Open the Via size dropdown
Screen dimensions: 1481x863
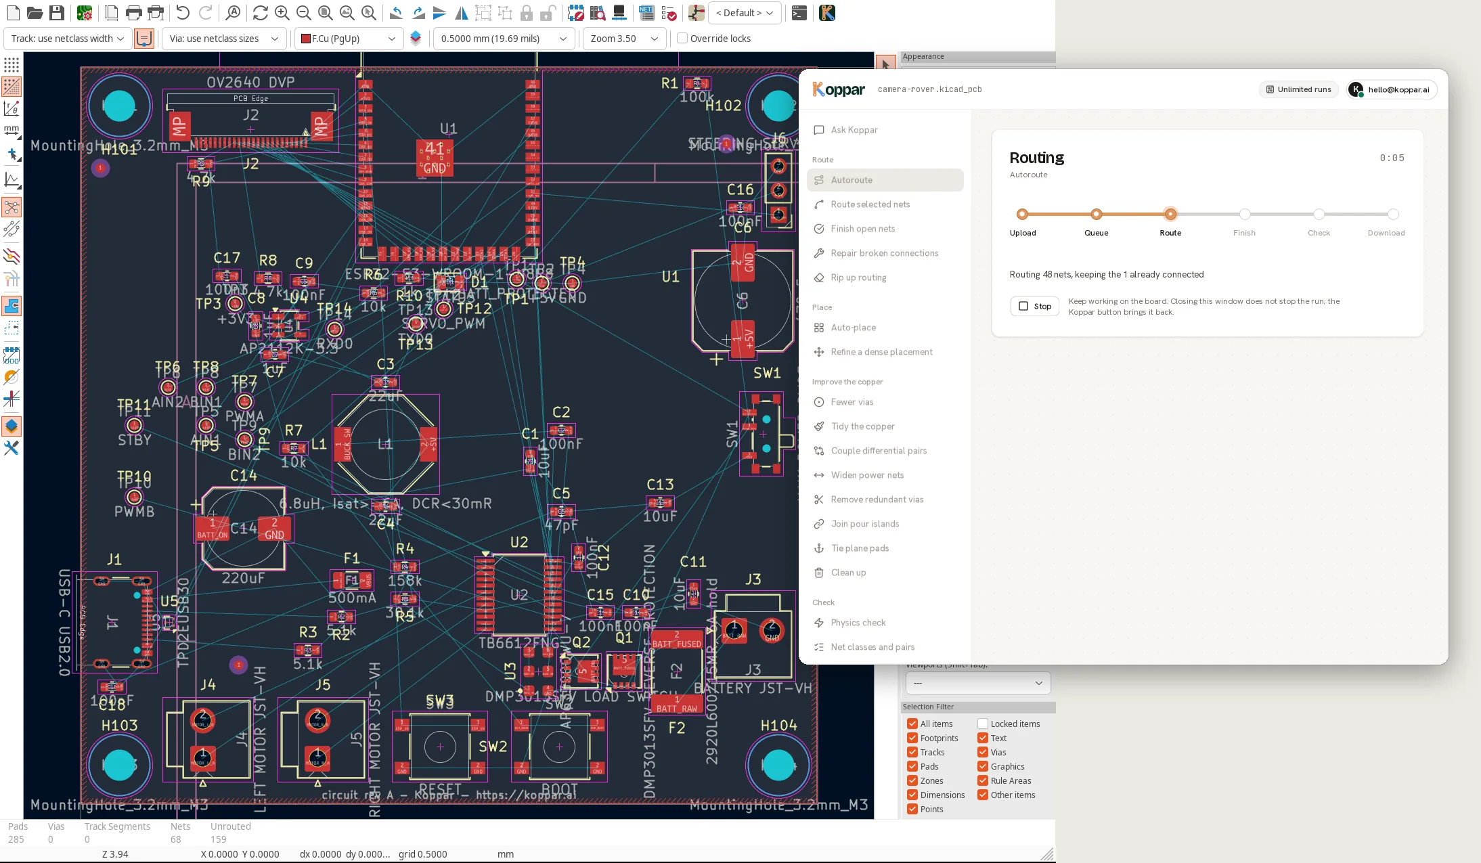223,39
